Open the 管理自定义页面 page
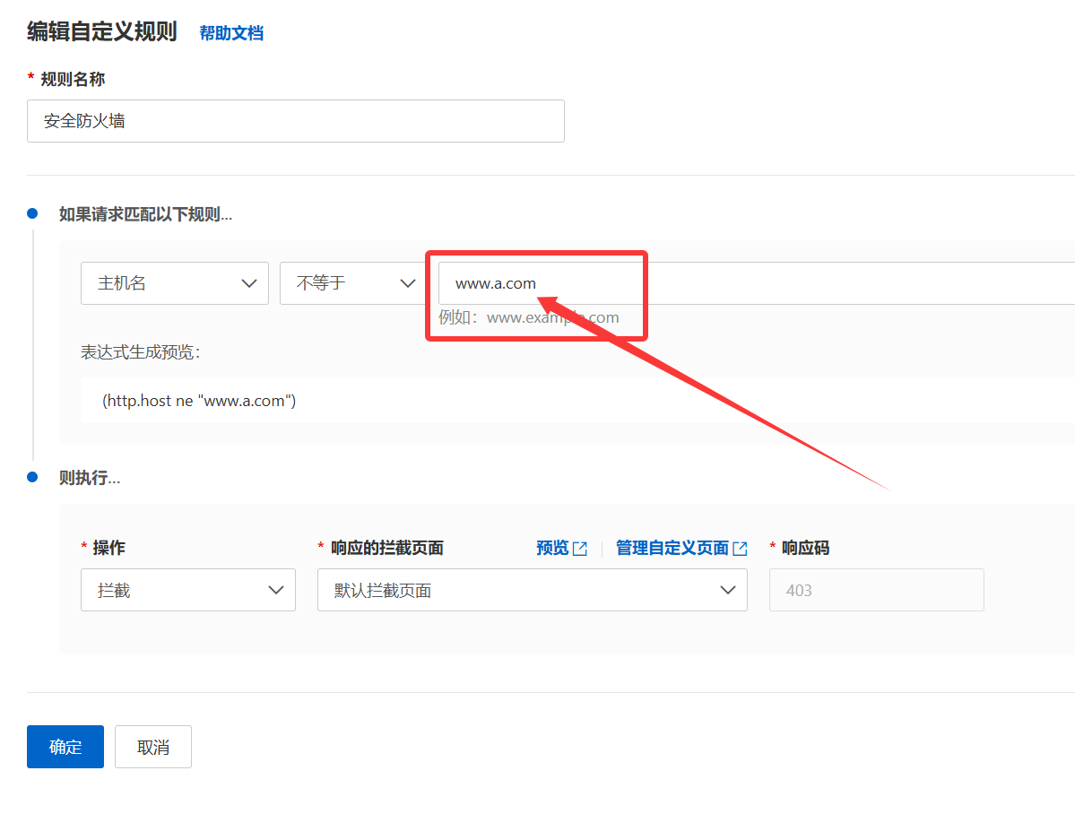This screenshot has height=814, width=1075. (x=672, y=548)
